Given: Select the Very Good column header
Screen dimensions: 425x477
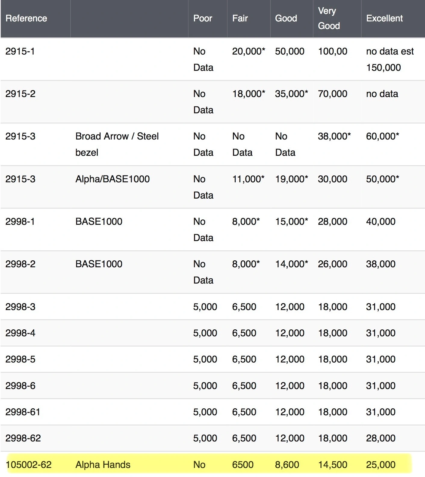Looking at the screenshot, I should 329,18.
